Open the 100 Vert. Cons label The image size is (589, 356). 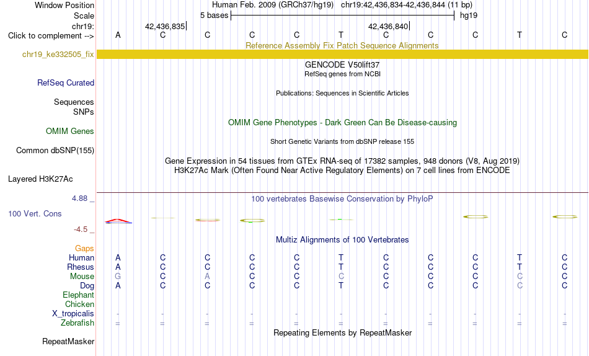click(x=35, y=213)
